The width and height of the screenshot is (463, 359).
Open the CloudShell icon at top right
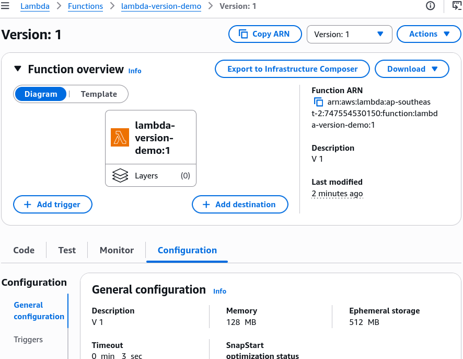pos(457,6)
